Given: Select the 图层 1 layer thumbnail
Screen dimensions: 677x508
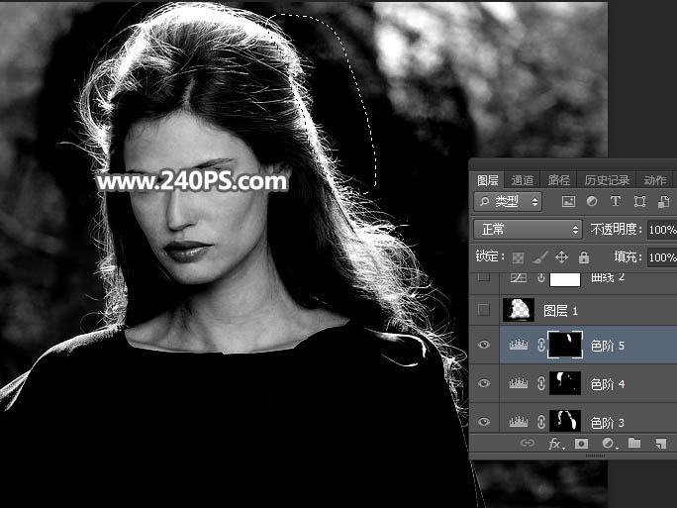Looking at the screenshot, I should click(519, 310).
